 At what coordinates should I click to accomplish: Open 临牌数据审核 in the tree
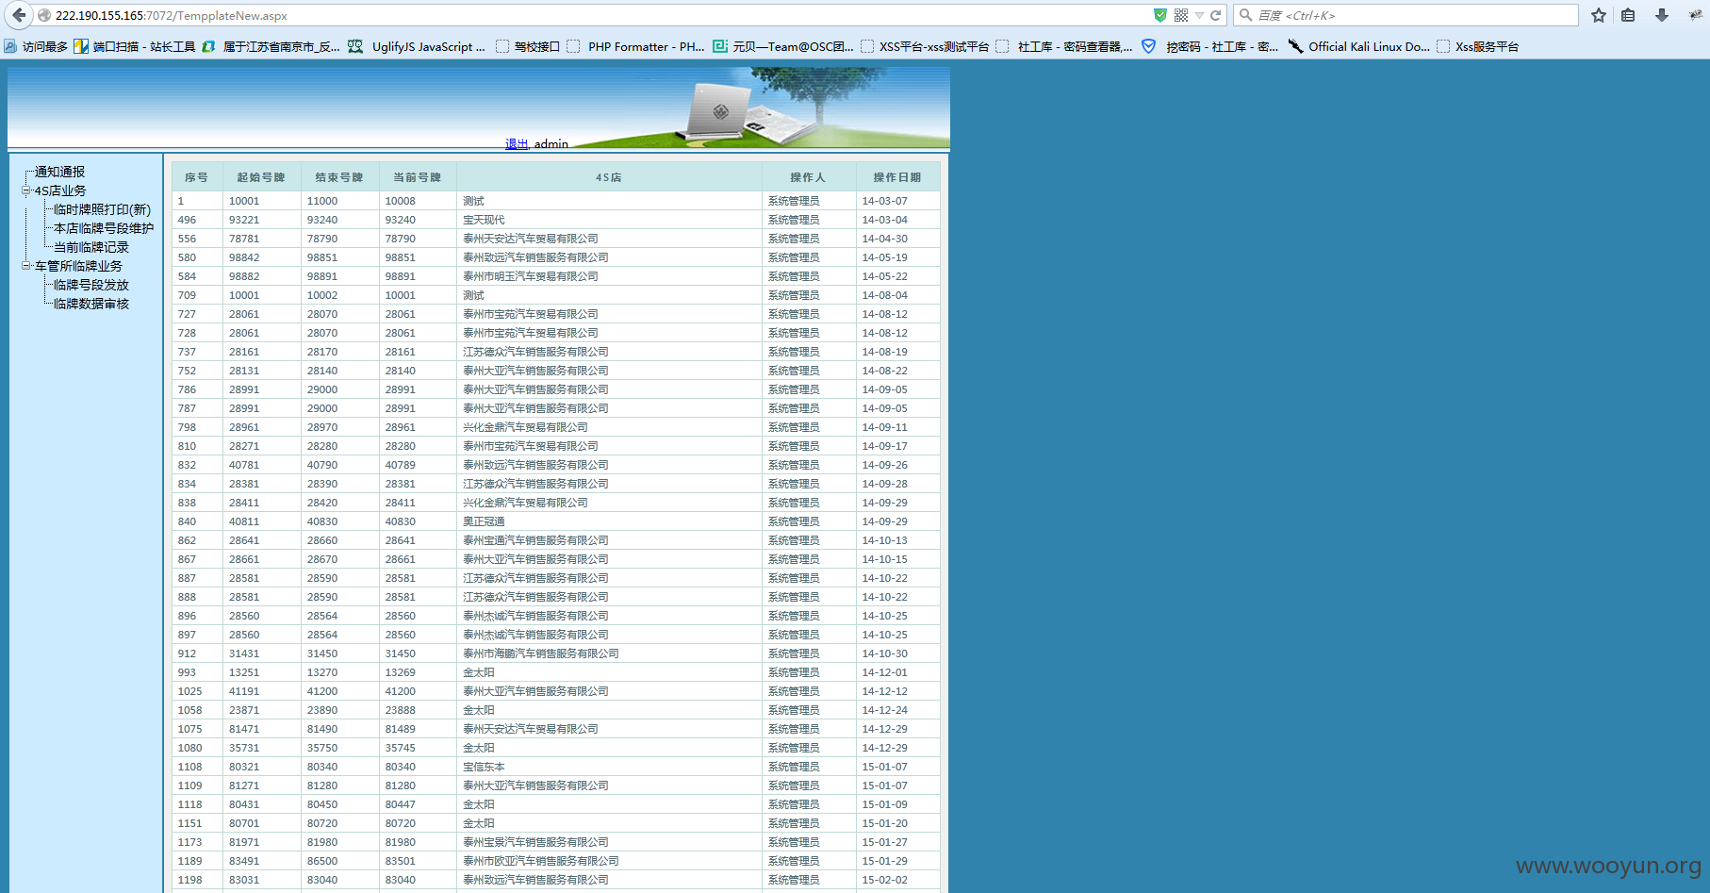point(91,304)
